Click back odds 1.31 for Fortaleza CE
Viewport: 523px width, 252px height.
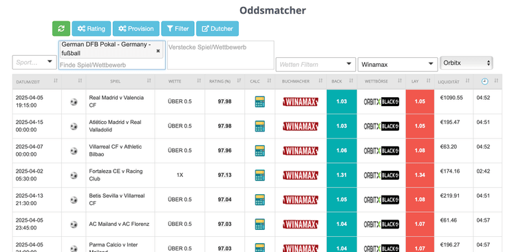pyautogui.click(x=341, y=176)
